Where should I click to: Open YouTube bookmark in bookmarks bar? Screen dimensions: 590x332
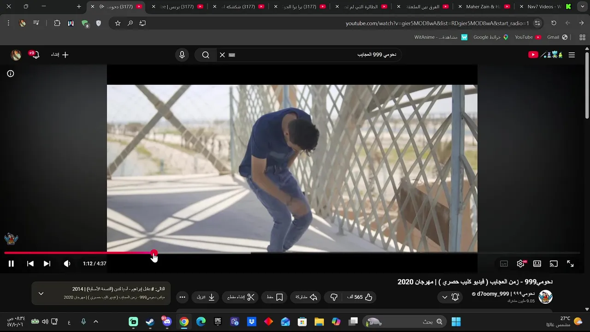(x=527, y=37)
